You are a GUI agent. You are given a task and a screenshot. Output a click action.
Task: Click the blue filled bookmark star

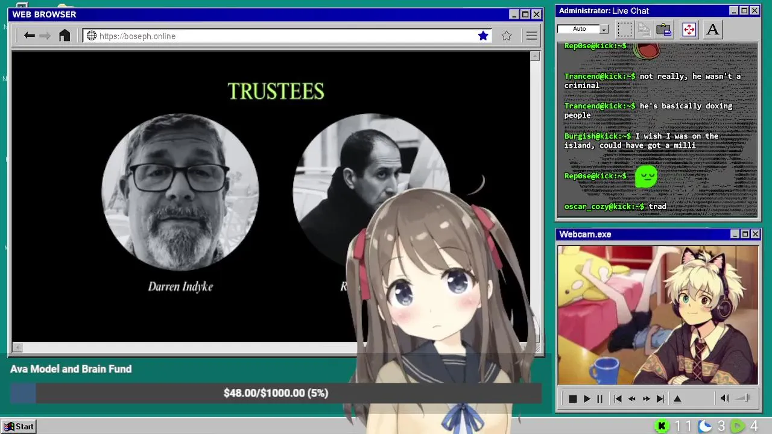[x=483, y=36]
